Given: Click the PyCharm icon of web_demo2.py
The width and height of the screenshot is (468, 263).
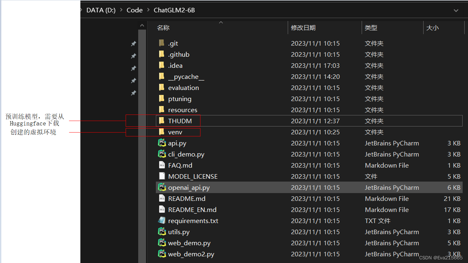Looking at the screenshot, I should pos(162,254).
